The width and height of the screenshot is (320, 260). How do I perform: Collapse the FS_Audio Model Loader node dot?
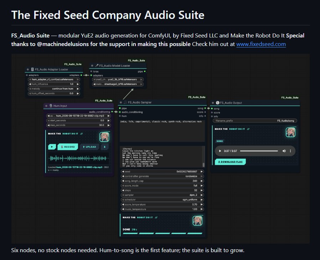92,66
